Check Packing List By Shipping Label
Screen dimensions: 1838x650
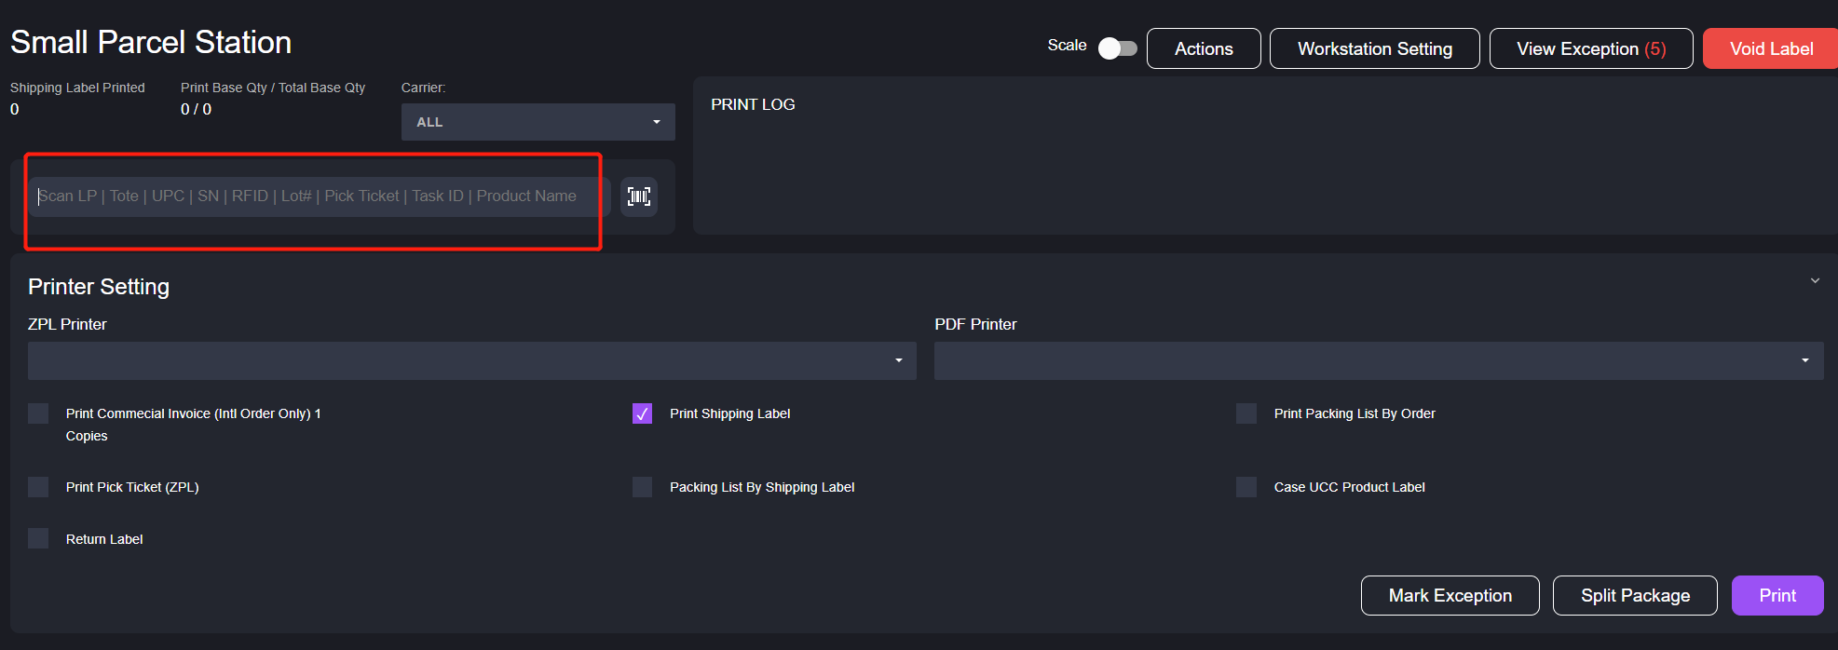point(642,487)
